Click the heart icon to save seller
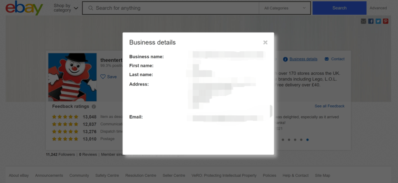This screenshot has width=398, height=183. pos(103,77)
